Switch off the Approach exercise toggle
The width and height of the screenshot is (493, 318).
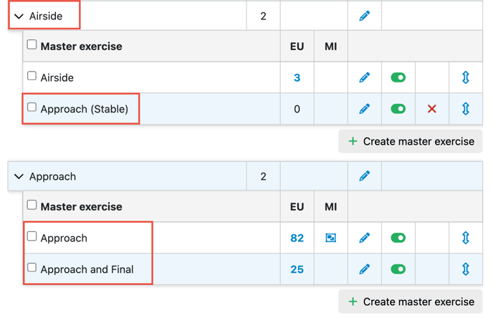pos(398,238)
